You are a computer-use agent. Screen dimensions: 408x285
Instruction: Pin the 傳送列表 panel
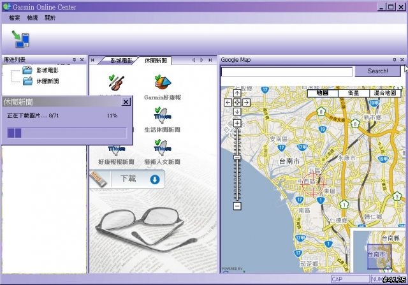75,60
